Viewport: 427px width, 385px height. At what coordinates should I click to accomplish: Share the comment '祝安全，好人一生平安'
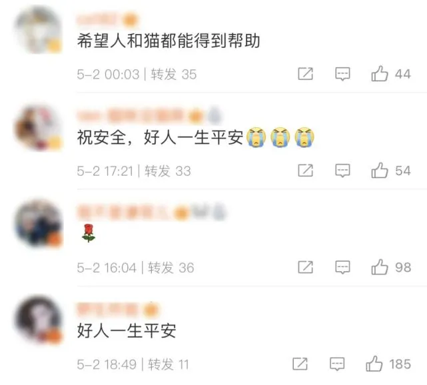[x=305, y=171]
